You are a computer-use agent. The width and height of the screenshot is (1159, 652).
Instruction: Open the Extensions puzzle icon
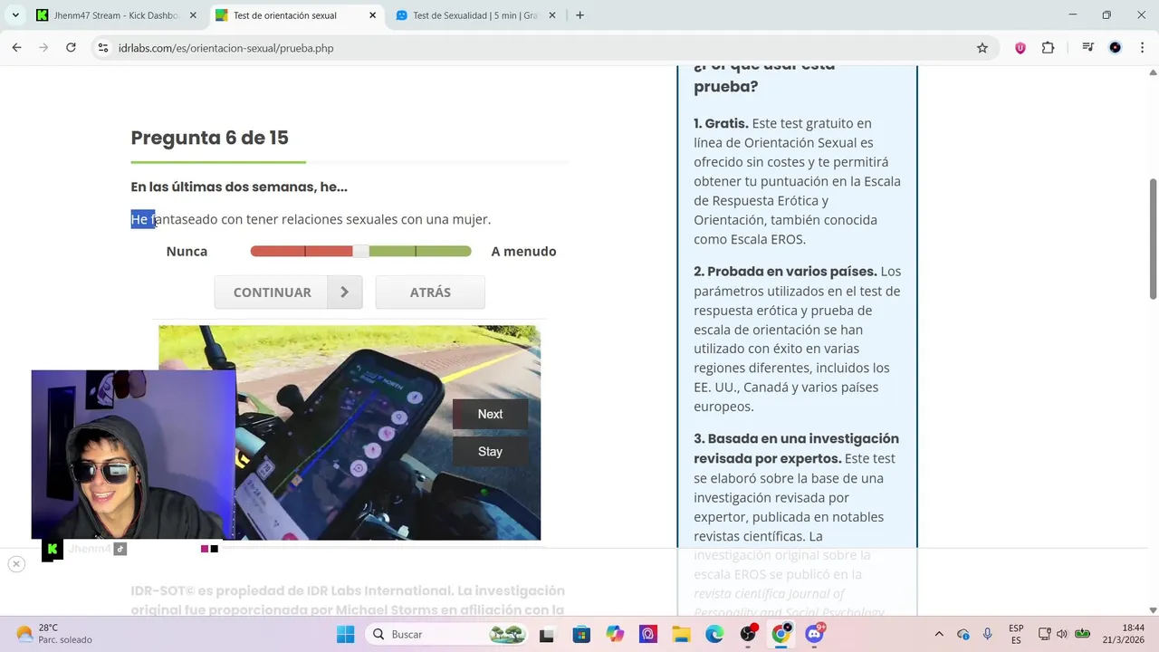1048,48
